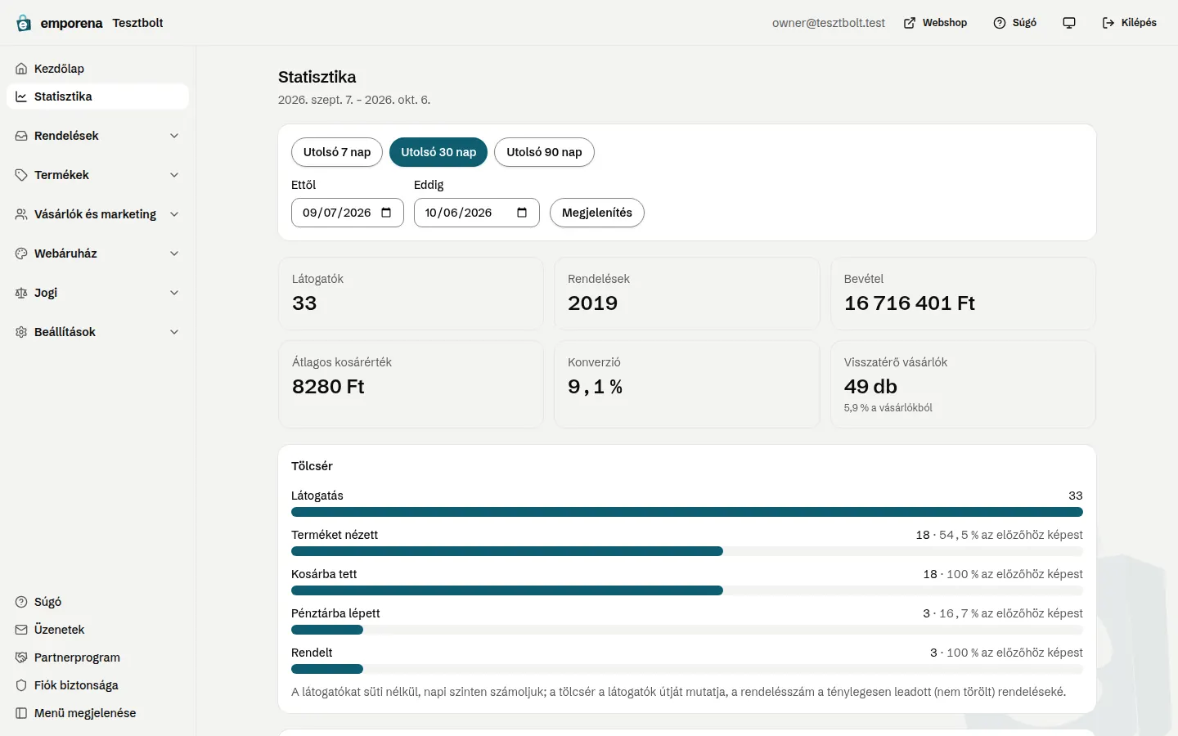Open Partnerprogram in the sidebar
Screen dimensions: 1178x736
tap(97, 657)
